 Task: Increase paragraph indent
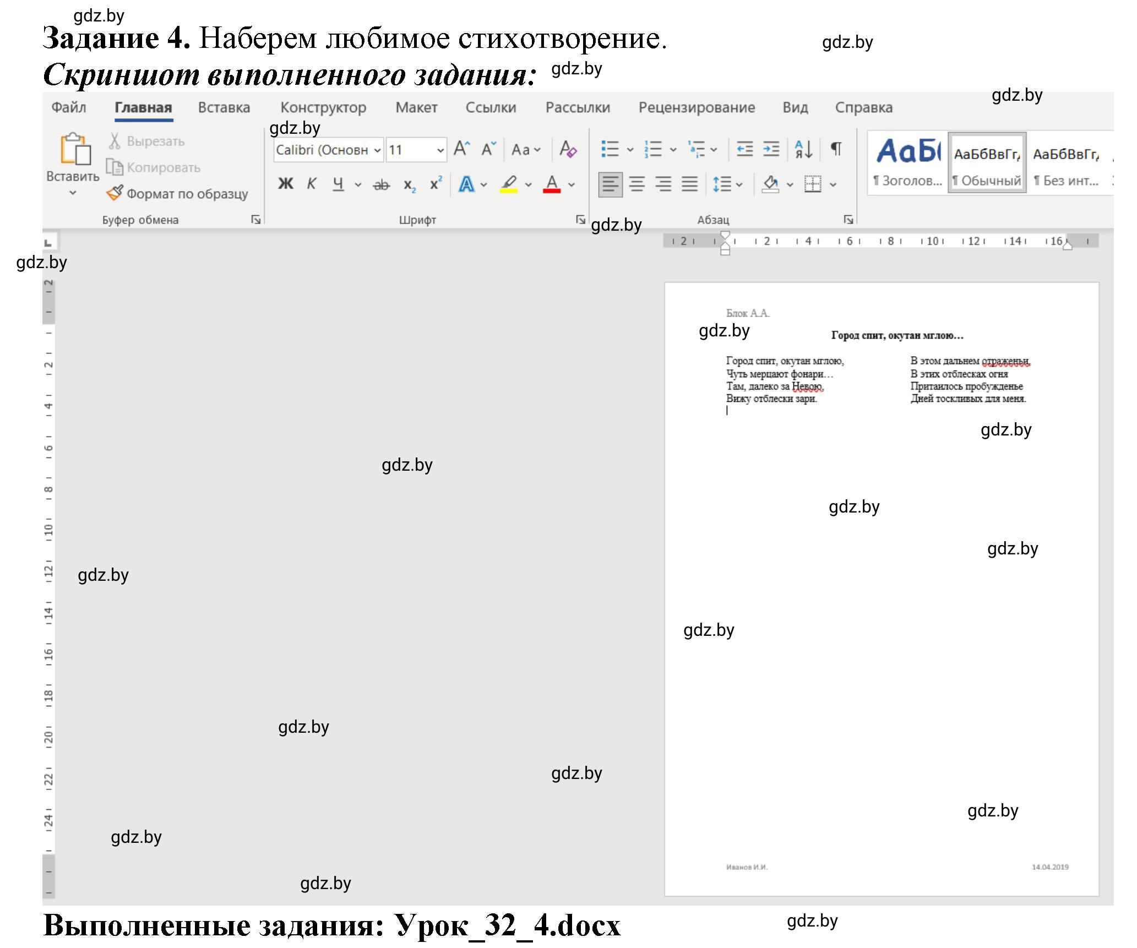pyautogui.click(x=771, y=149)
